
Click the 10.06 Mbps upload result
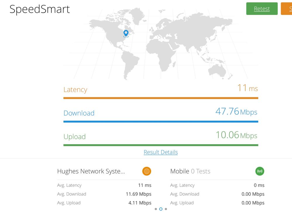[x=236, y=135]
